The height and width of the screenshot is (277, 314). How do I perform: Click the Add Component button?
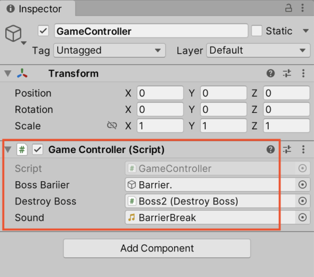[x=157, y=248]
